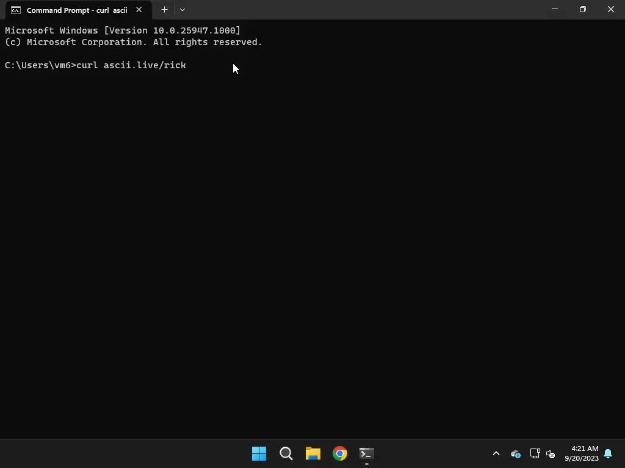Restore down the terminal window
The height and width of the screenshot is (468, 625).
(x=583, y=9)
